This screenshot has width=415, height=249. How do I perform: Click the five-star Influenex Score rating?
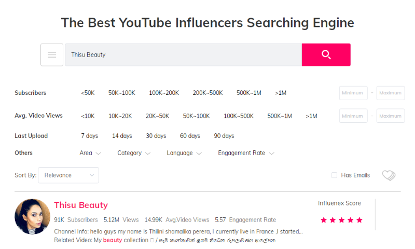click(341, 220)
